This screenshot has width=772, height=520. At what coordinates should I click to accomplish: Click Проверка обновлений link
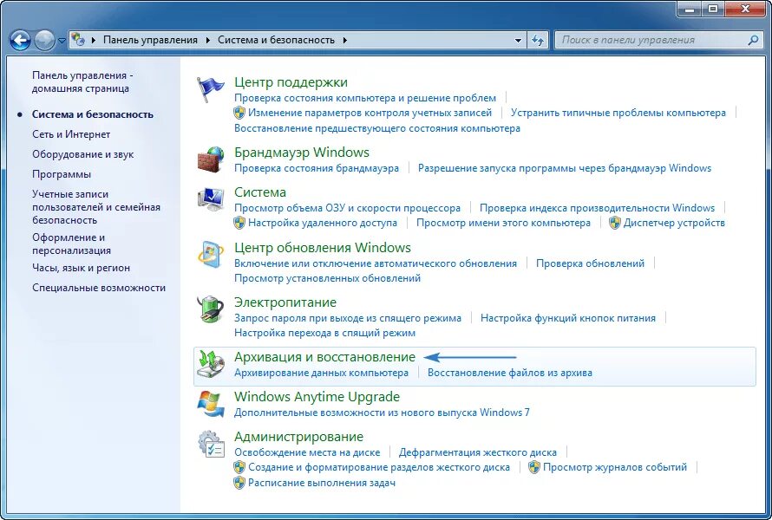[x=590, y=263]
